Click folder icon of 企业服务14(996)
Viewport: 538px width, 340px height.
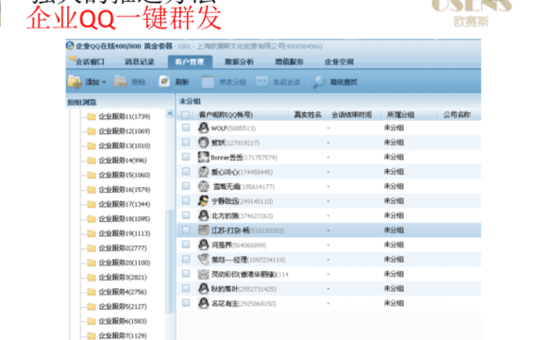92,161
